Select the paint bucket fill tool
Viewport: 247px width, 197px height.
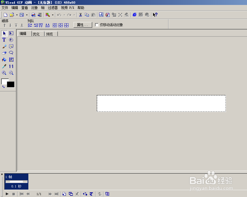[x=4, y=60]
